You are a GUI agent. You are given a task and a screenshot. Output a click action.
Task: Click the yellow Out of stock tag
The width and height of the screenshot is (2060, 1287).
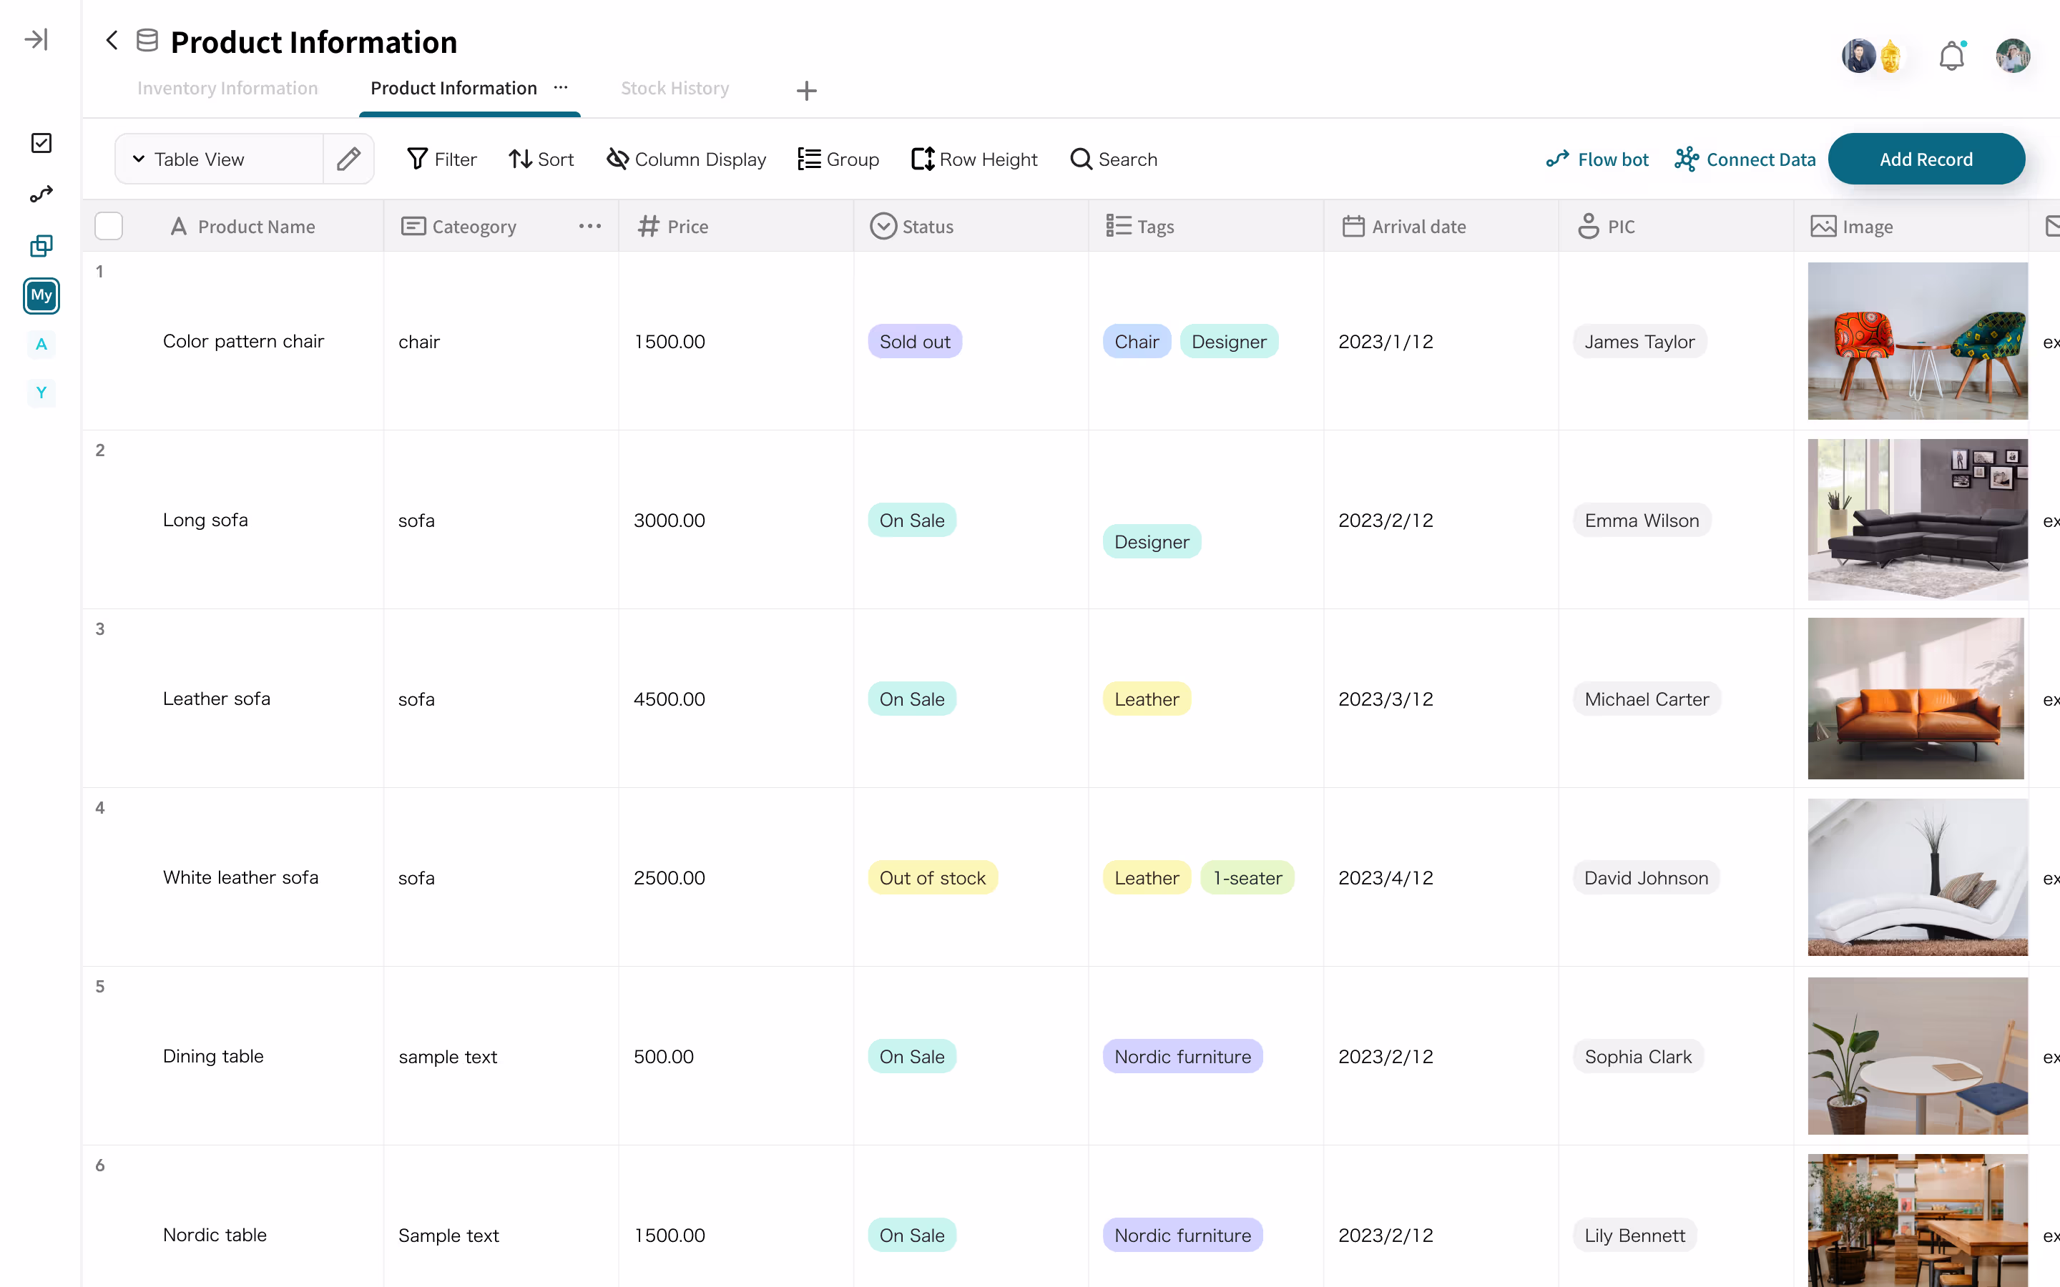[932, 877]
